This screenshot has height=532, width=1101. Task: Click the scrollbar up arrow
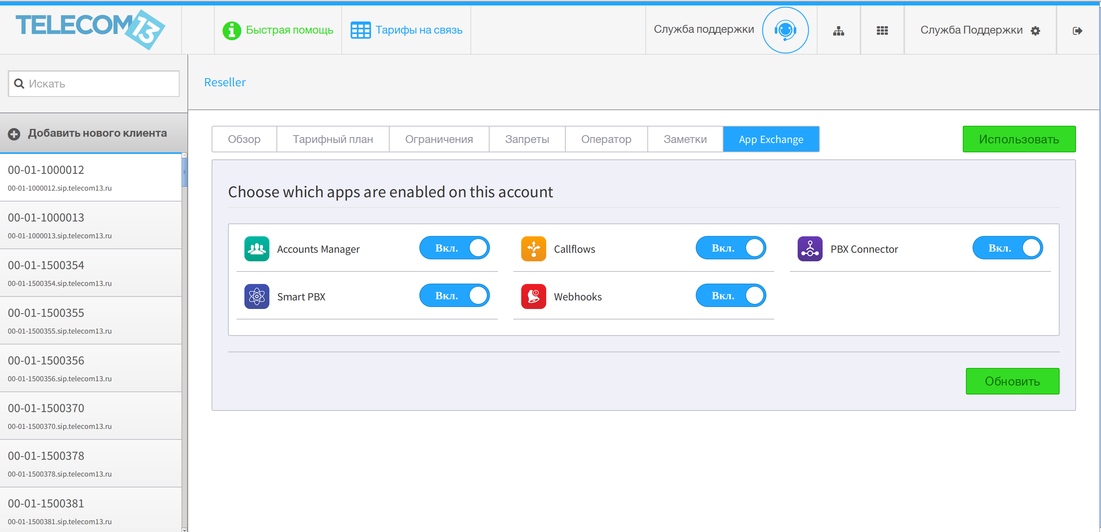point(185,155)
